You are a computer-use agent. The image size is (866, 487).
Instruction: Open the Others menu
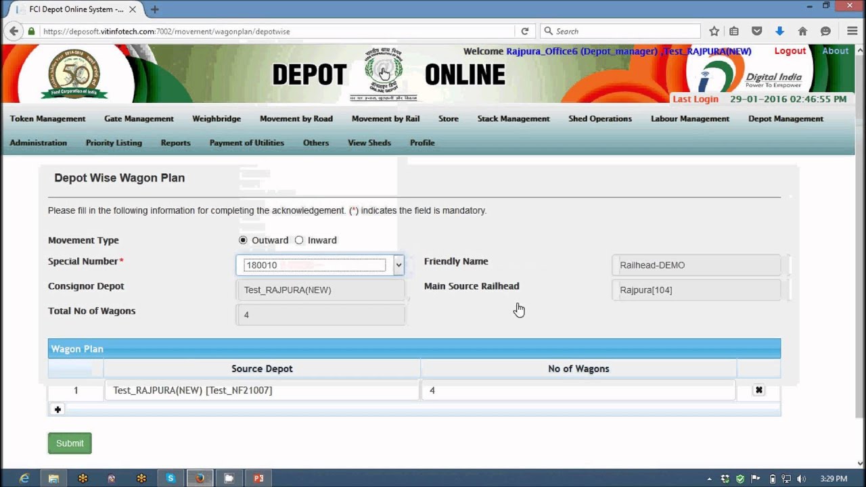click(x=316, y=143)
